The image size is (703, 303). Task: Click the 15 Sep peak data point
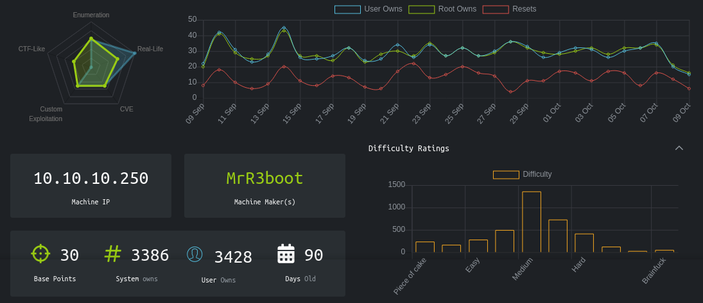click(284, 28)
